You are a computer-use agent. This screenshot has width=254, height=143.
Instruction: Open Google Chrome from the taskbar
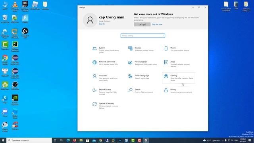click(100, 140)
